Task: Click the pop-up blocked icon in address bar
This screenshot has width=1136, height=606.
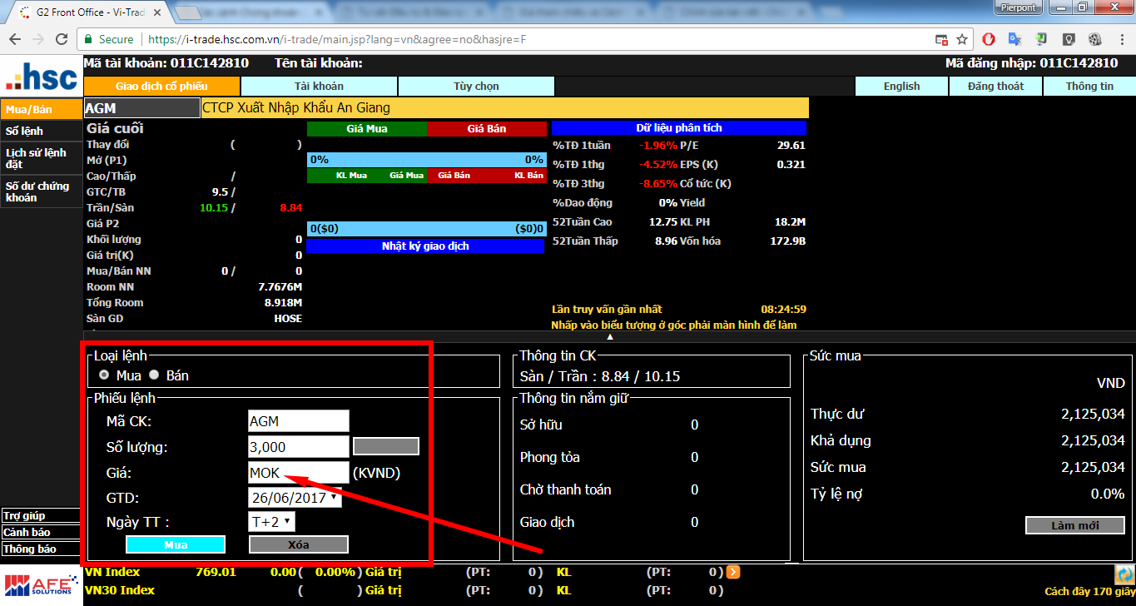Action: [x=941, y=39]
